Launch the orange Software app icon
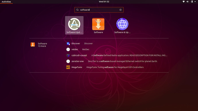Viewport: 198px width, 111px height. (98, 24)
